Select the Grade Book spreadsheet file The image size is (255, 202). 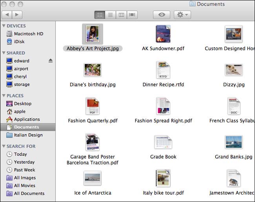[x=163, y=142]
